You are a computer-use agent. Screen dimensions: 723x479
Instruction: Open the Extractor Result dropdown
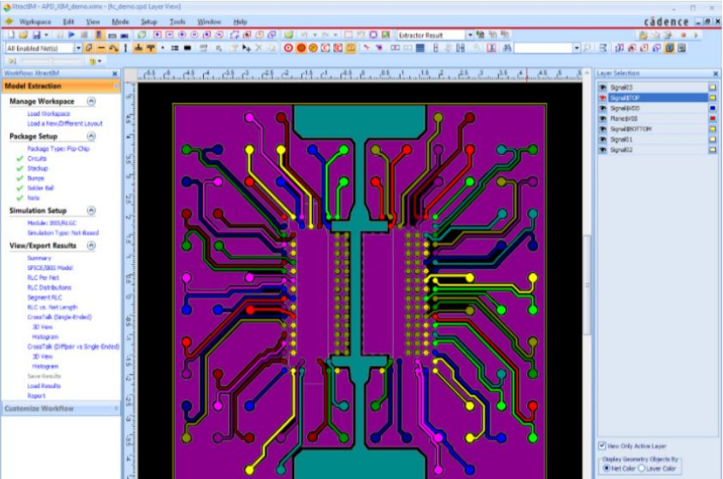pyautogui.click(x=470, y=35)
